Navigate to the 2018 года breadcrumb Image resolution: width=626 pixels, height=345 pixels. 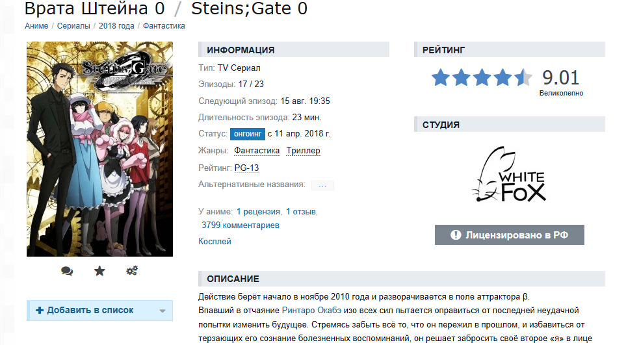[116, 26]
